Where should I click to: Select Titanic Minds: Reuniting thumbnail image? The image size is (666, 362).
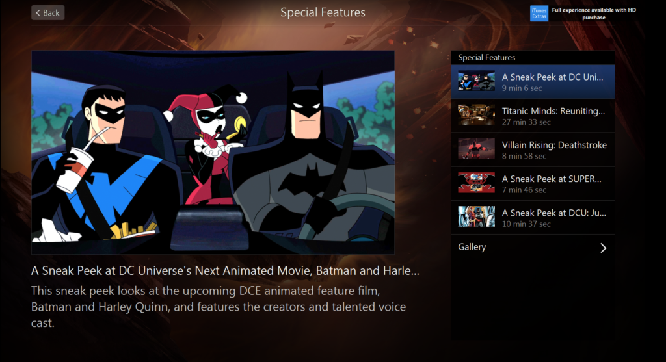pos(476,114)
